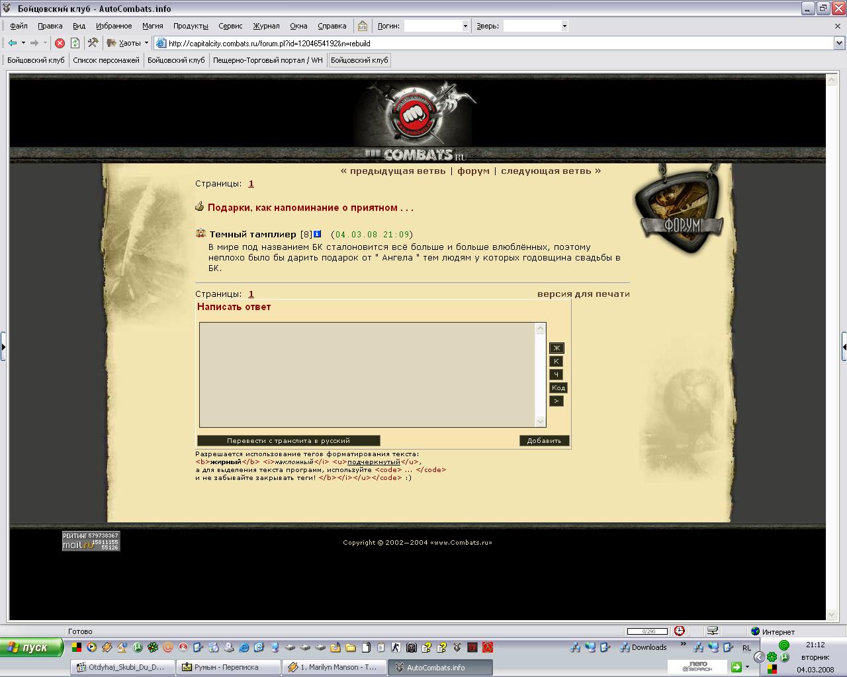Screen dimensions: 847x677
Task: Switch to the Список персонажей tab
Action: [106, 60]
